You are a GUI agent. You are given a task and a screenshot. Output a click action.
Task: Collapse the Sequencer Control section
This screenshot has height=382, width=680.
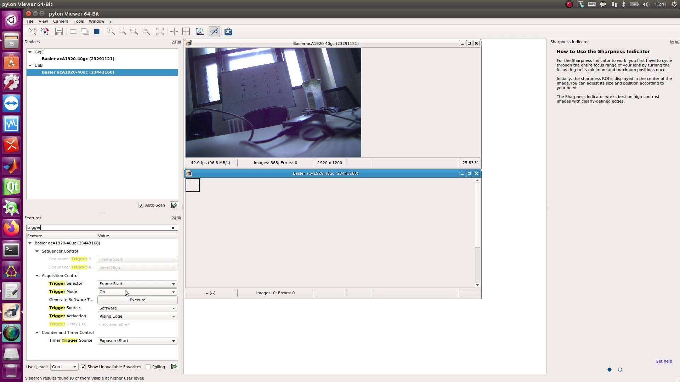[37, 251]
